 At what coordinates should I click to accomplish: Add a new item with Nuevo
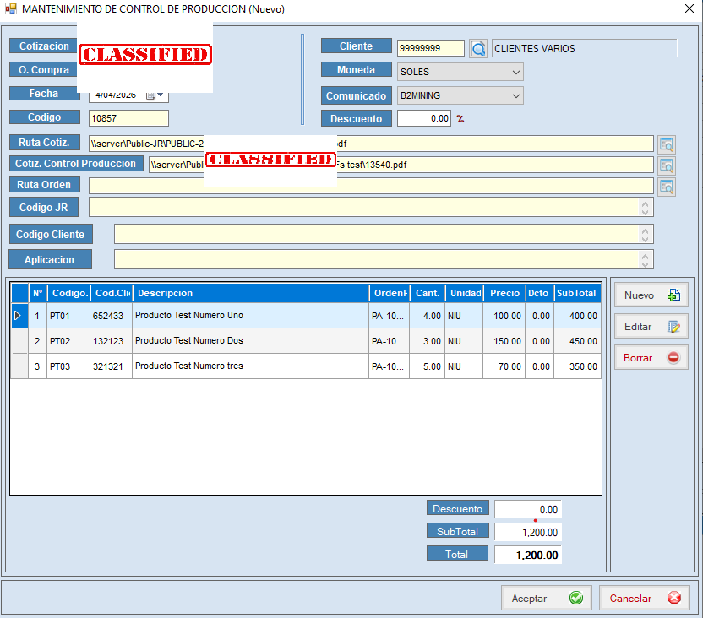[651, 295]
